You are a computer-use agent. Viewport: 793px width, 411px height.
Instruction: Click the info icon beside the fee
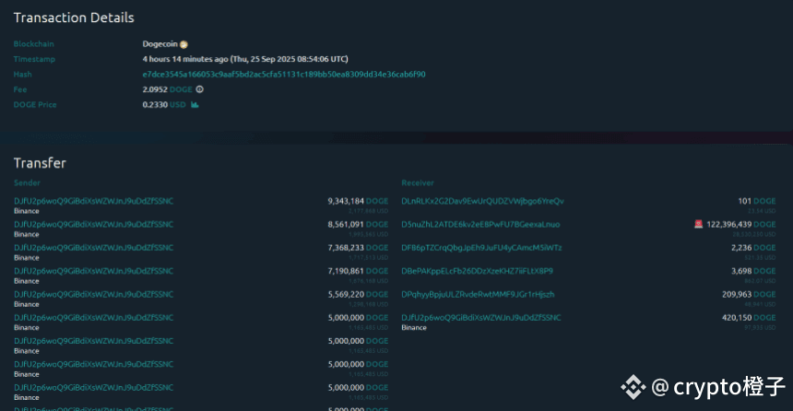[x=199, y=89]
